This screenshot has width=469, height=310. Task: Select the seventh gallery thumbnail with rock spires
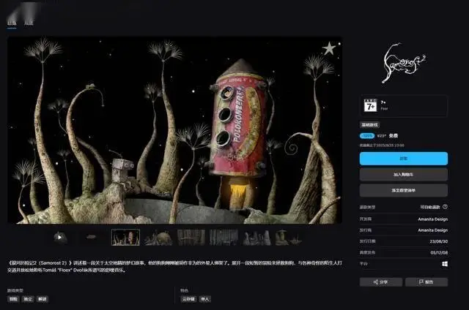coord(256,238)
